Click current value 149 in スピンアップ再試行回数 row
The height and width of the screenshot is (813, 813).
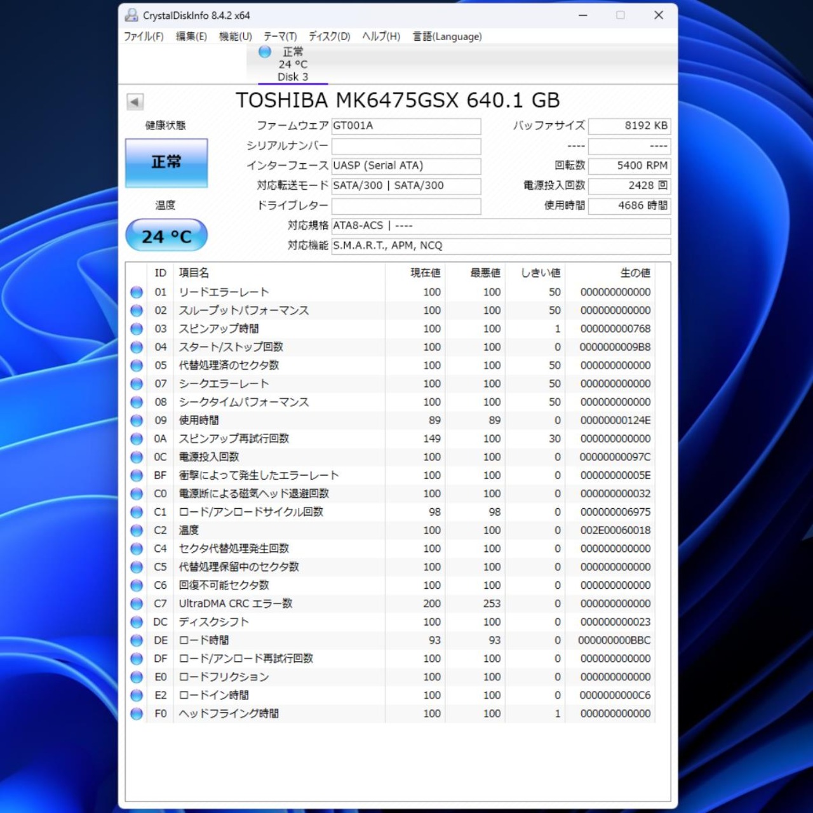click(x=432, y=439)
